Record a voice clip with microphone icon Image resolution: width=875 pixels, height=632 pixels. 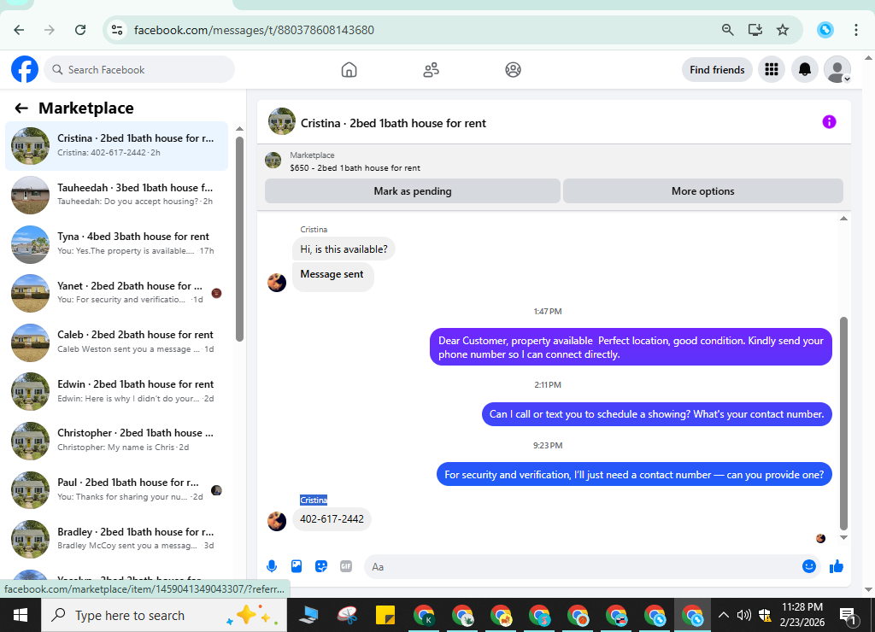[x=272, y=566]
